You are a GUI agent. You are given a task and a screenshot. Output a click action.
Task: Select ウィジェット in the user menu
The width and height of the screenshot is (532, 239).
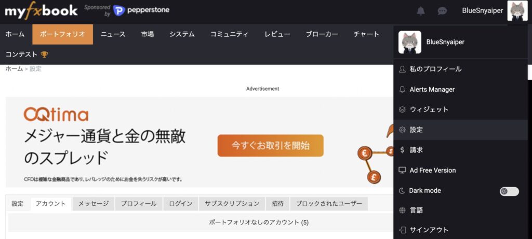pos(460,110)
